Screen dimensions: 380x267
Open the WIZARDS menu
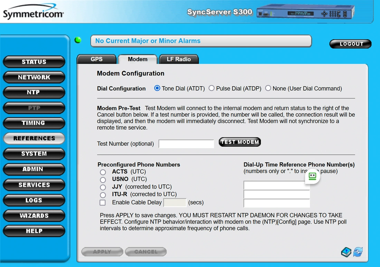coord(34,216)
